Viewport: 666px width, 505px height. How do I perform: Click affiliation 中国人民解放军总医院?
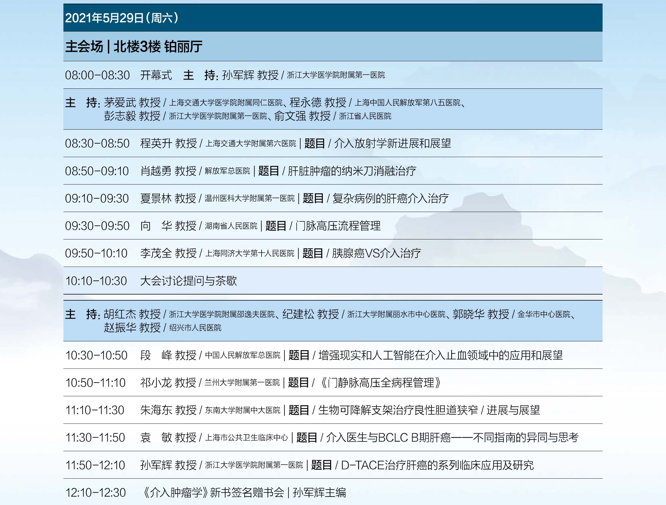(x=243, y=356)
